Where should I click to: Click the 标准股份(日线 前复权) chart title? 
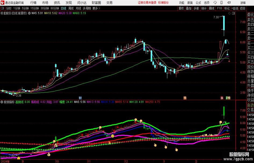(x=14, y=13)
